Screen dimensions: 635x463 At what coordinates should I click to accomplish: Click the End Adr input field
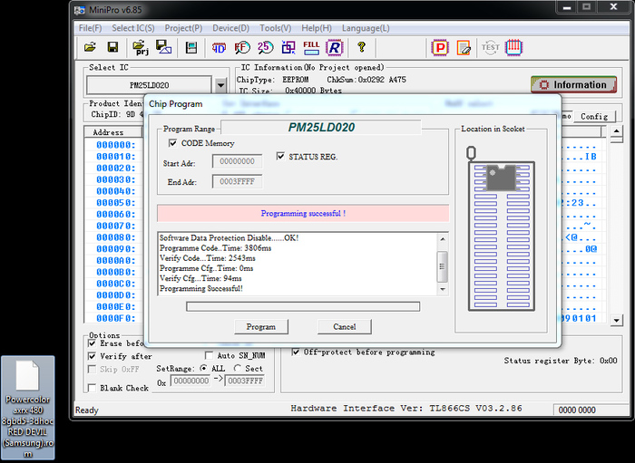(x=237, y=181)
